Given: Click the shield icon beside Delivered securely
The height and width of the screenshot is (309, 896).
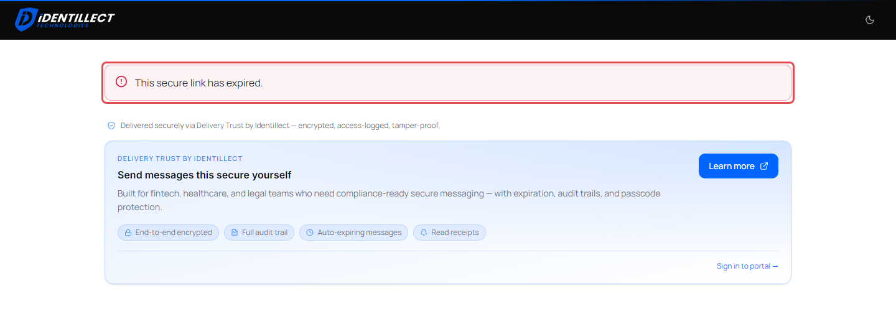Looking at the screenshot, I should [x=111, y=126].
